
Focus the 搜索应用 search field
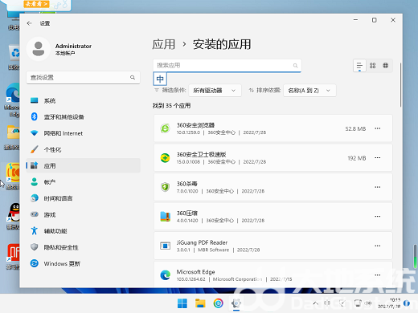(x=227, y=66)
